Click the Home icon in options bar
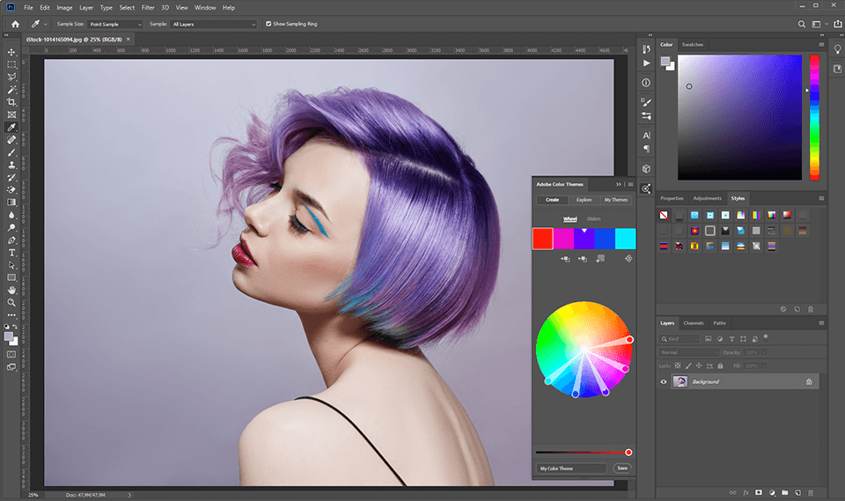 pos(15,24)
